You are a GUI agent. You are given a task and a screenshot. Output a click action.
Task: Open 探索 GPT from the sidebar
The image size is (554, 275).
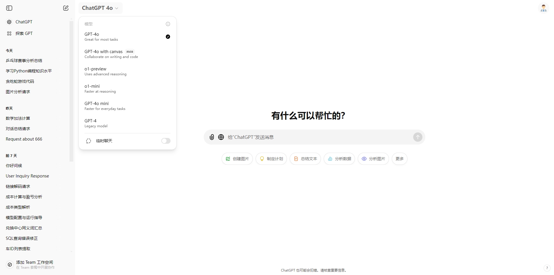24,33
